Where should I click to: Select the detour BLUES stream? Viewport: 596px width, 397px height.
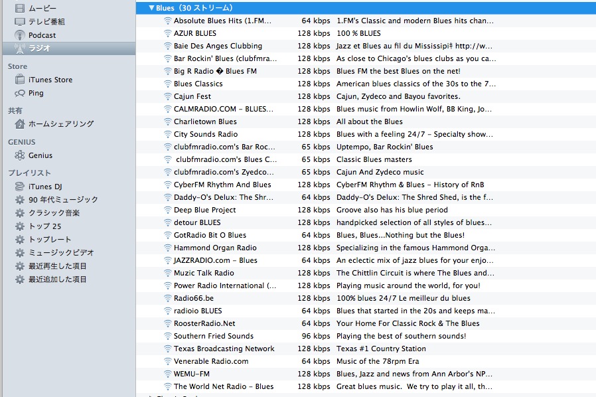point(197,222)
